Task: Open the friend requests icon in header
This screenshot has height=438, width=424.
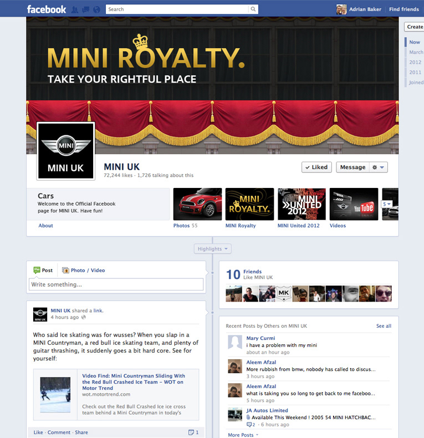Action: point(75,10)
